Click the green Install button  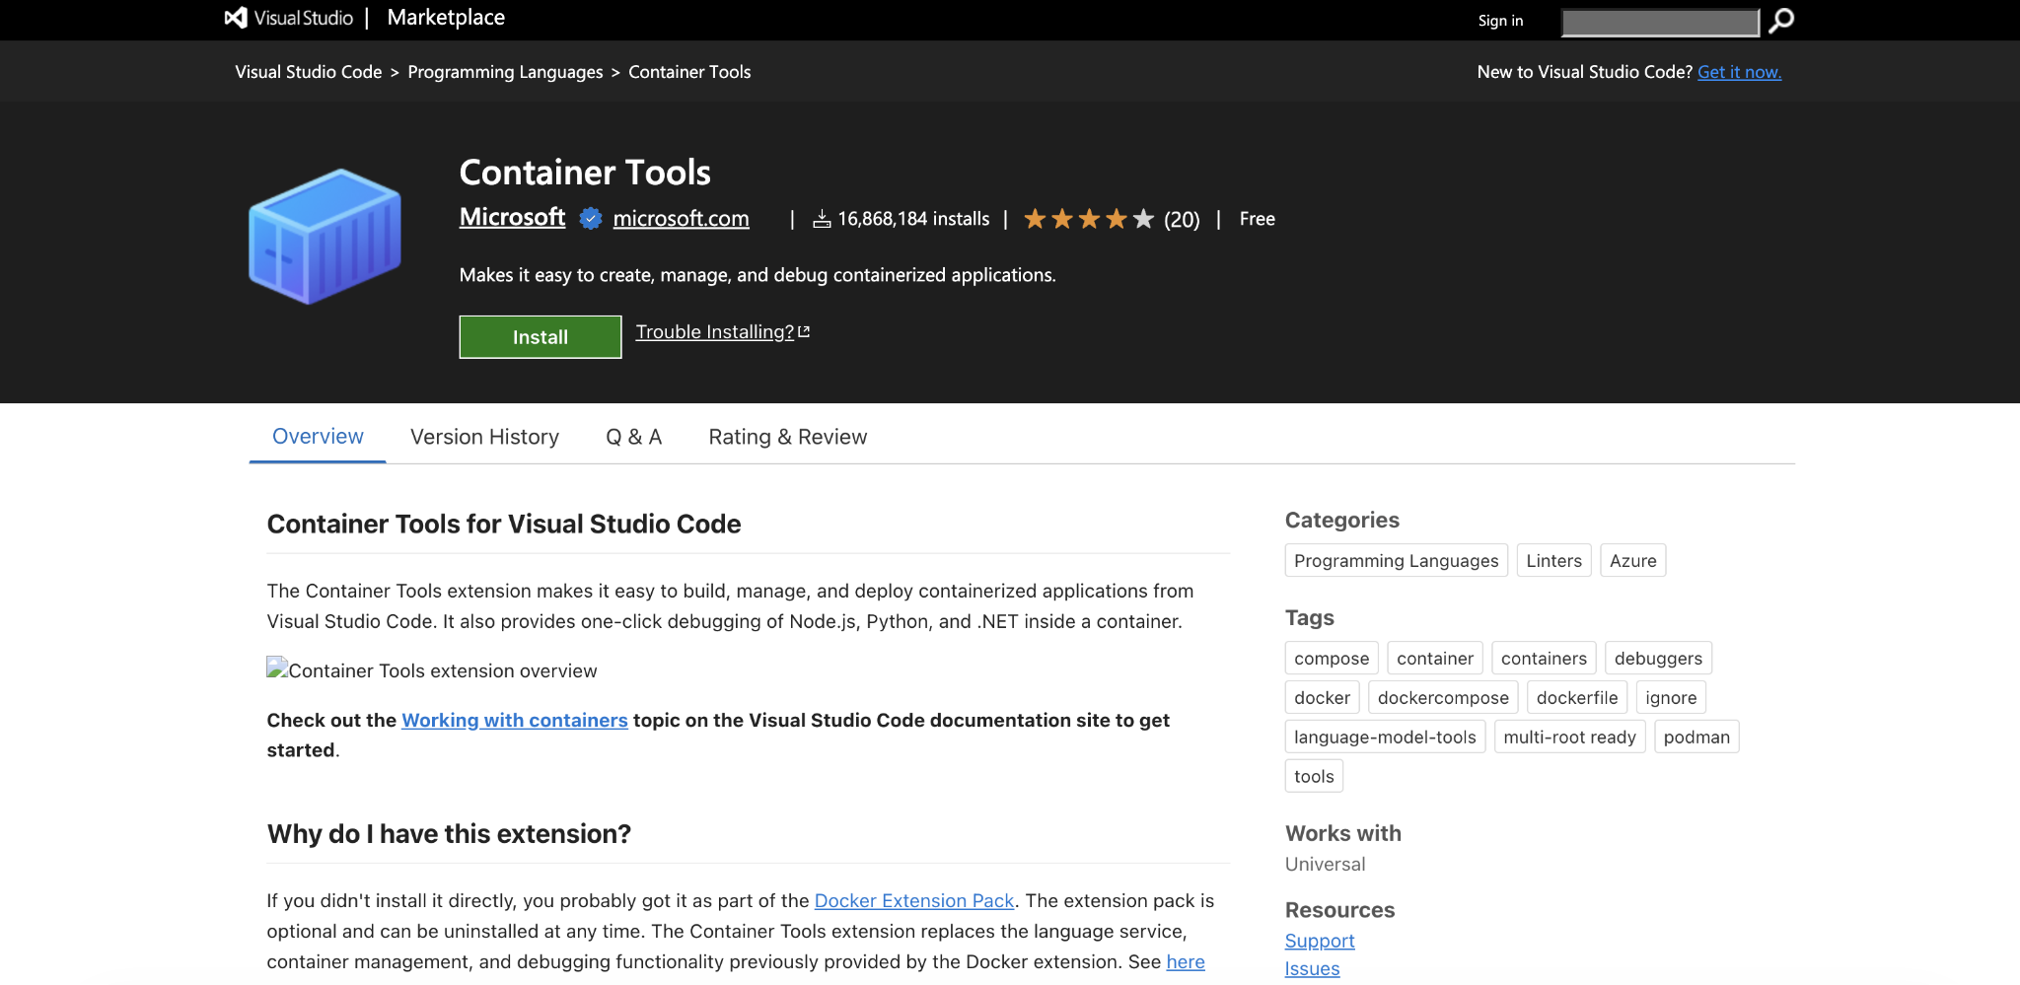tap(541, 337)
